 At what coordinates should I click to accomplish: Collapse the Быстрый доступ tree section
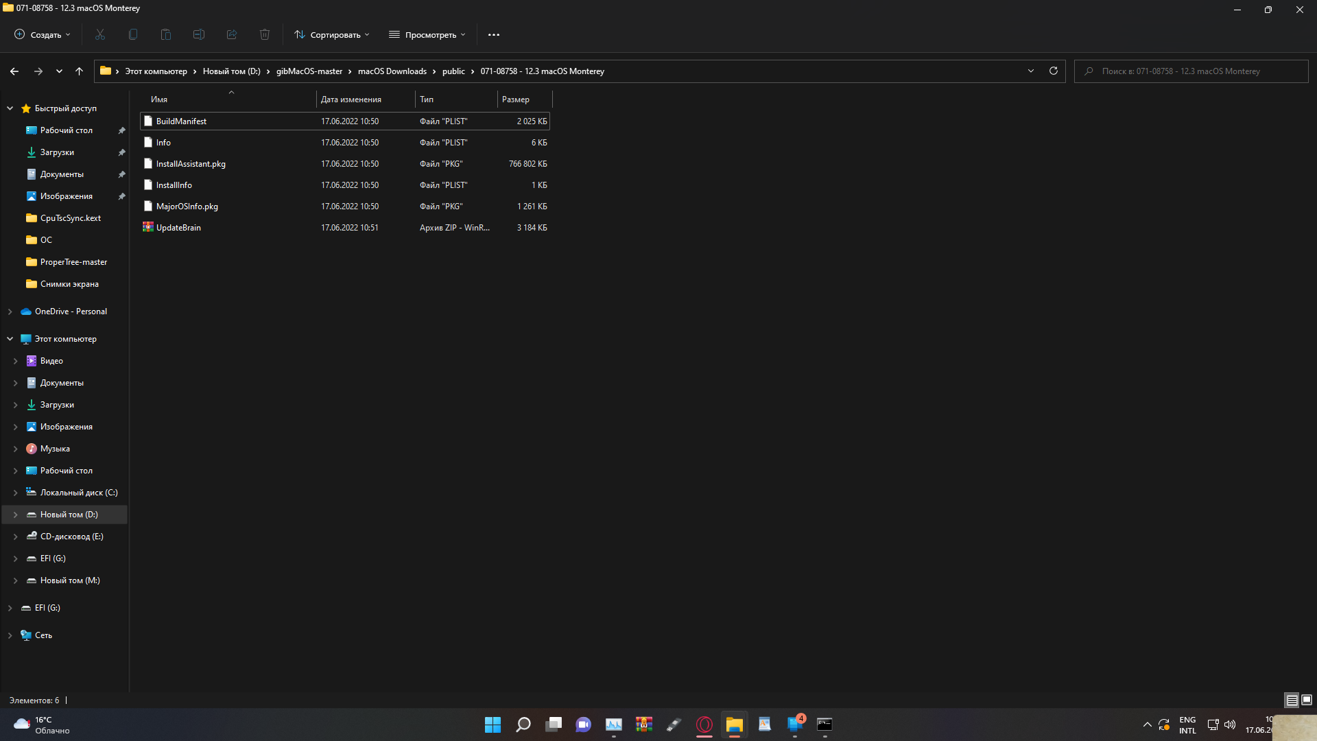tap(10, 108)
